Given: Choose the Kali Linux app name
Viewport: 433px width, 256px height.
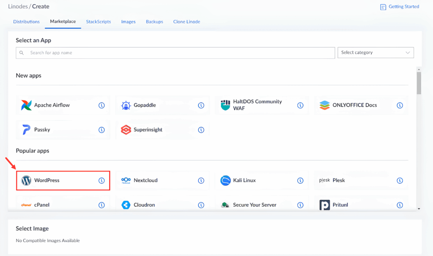Looking at the screenshot, I should (244, 180).
